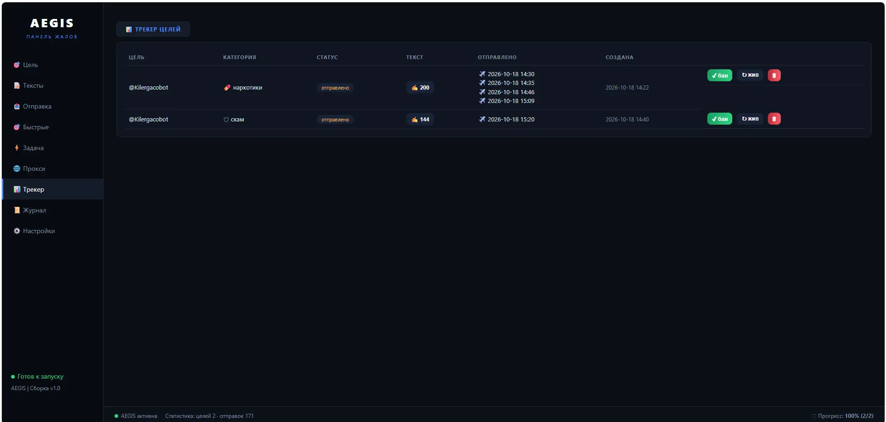Click the КАТЕГОРИЯ column header
Screen dimensions: 886x422
pos(240,57)
